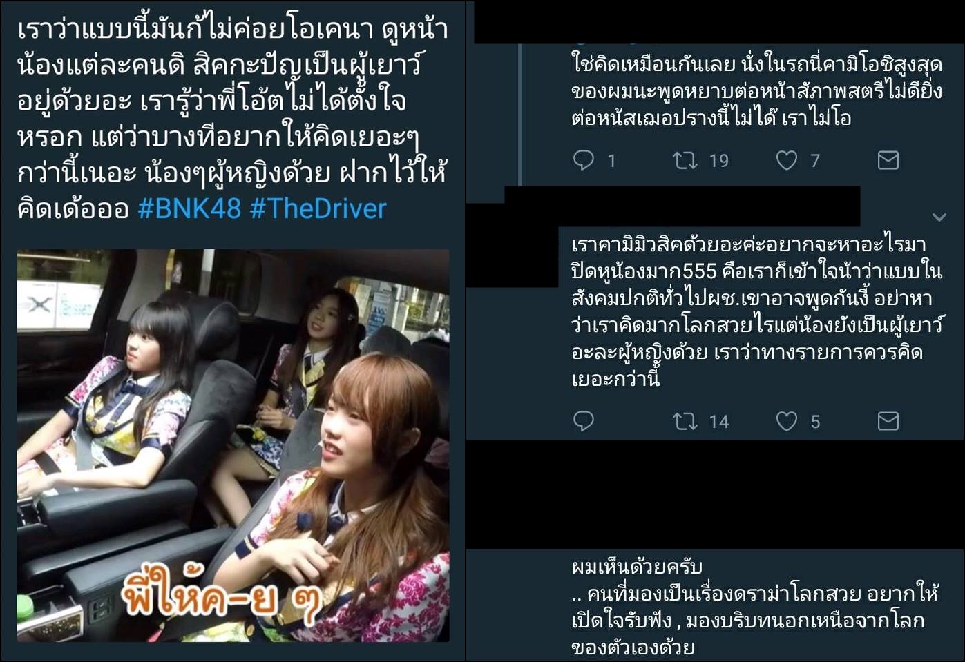
Task: Open the reply text beginning ผมเห็นด้วยครับ
Action: click(x=754, y=607)
